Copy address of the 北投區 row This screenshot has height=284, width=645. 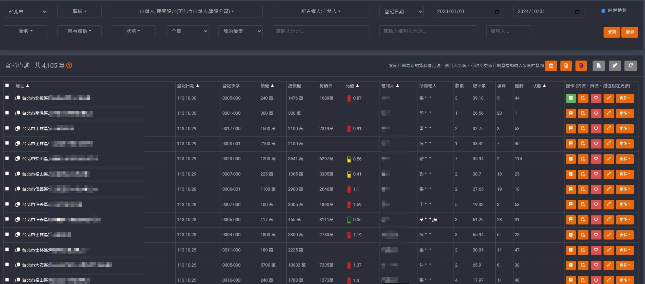click(x=18, y=98)
